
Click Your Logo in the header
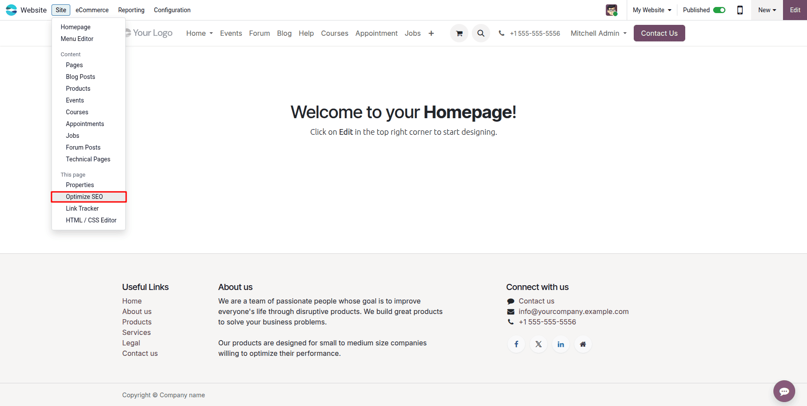[x=149, y=33]
